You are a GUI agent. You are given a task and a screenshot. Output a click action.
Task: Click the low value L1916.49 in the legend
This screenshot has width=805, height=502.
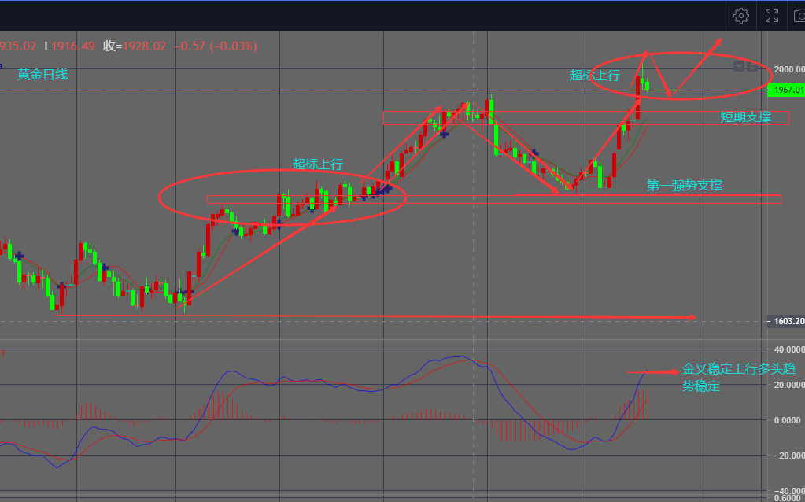[70, 46]
